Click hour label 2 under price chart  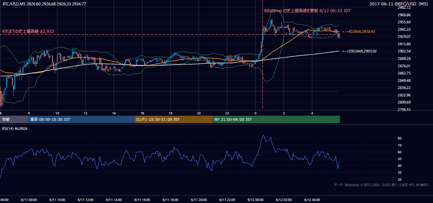(284, 113)
